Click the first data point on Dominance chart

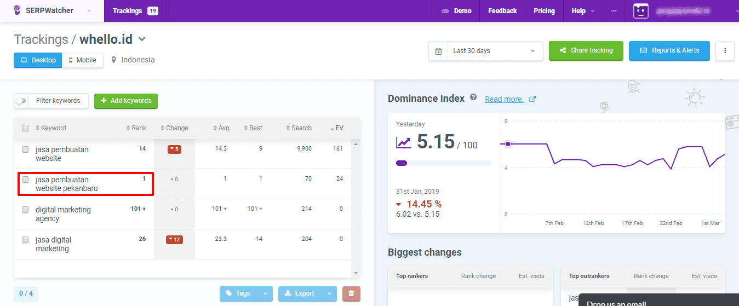(x=508, y=144)
